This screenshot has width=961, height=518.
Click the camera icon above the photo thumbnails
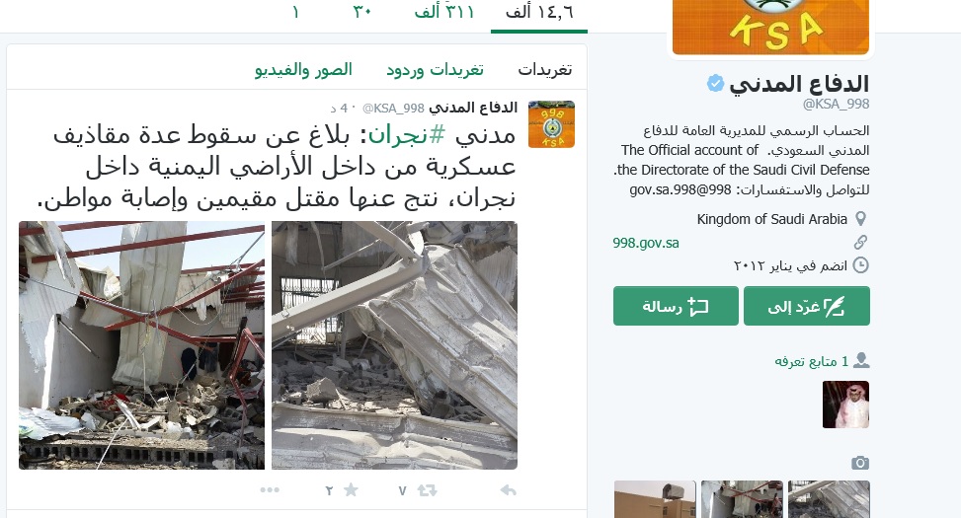pyautogui.click(x=860, y=463)
